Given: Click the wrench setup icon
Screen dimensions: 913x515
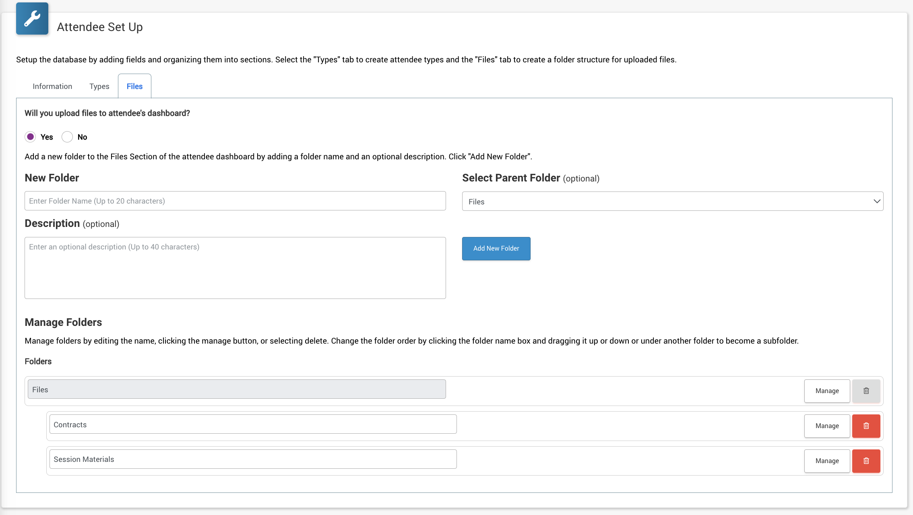Looking at the screenshot, I should (32, 19).
